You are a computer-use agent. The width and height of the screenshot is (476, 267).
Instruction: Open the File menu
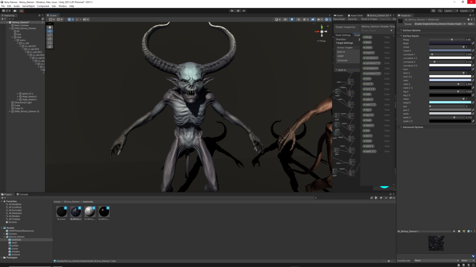tap(3, 6)
